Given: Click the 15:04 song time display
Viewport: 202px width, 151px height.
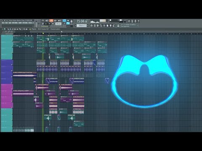Looking at the screenshot, I should (82, 21).
